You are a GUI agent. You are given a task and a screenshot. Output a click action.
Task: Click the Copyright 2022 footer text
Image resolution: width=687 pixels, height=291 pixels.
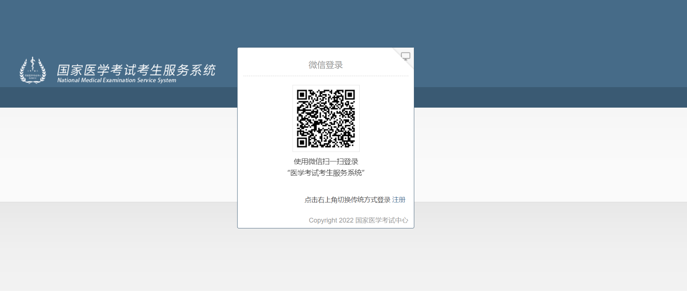pyautogui.click(x=331, y=220)
